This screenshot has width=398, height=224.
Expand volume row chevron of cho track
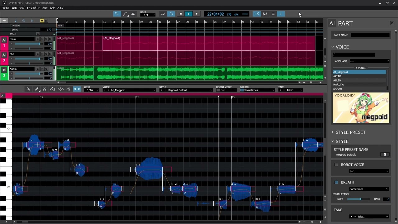11,58
